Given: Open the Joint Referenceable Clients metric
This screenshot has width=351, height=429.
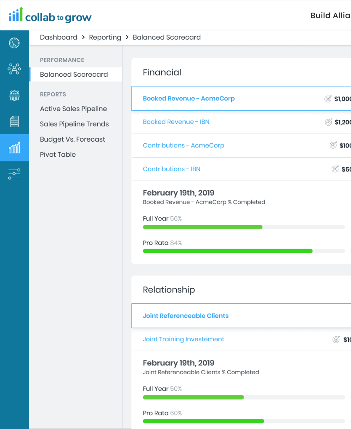Looking at the screenshot, I should click(x=186, y=316).
